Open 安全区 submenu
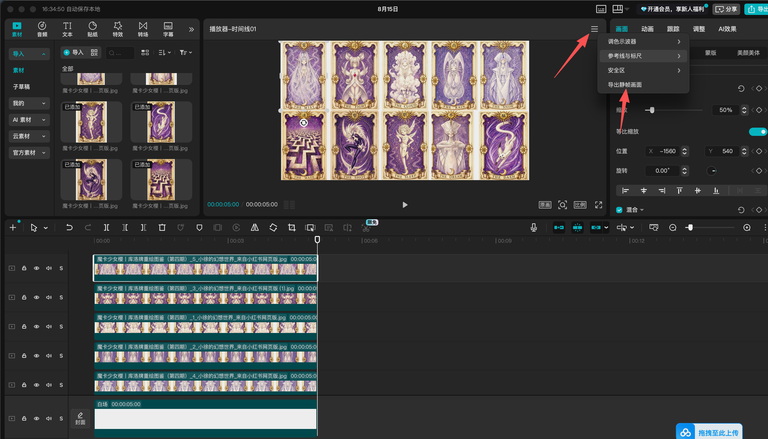This screenshot has height=439, width=768. [643, 70]
